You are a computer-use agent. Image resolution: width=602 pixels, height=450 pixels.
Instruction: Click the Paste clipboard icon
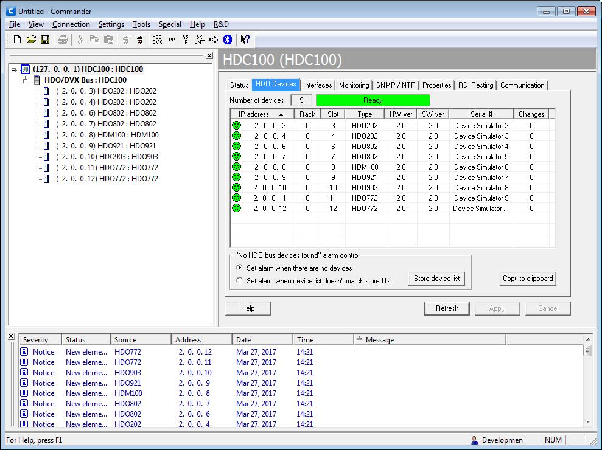tap(108, 39)
